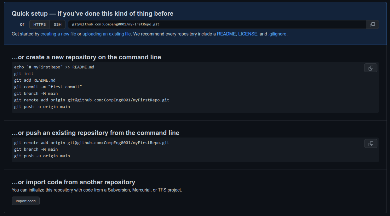390x216 pixels.
Task: Click "git add README.md" command text
Action: 35,80
